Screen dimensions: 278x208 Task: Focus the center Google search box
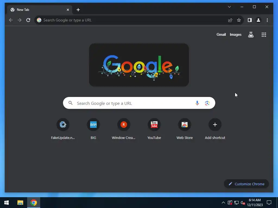point(139,103)
